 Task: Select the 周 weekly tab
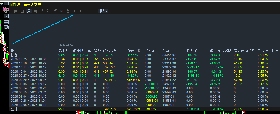(29, 11)
